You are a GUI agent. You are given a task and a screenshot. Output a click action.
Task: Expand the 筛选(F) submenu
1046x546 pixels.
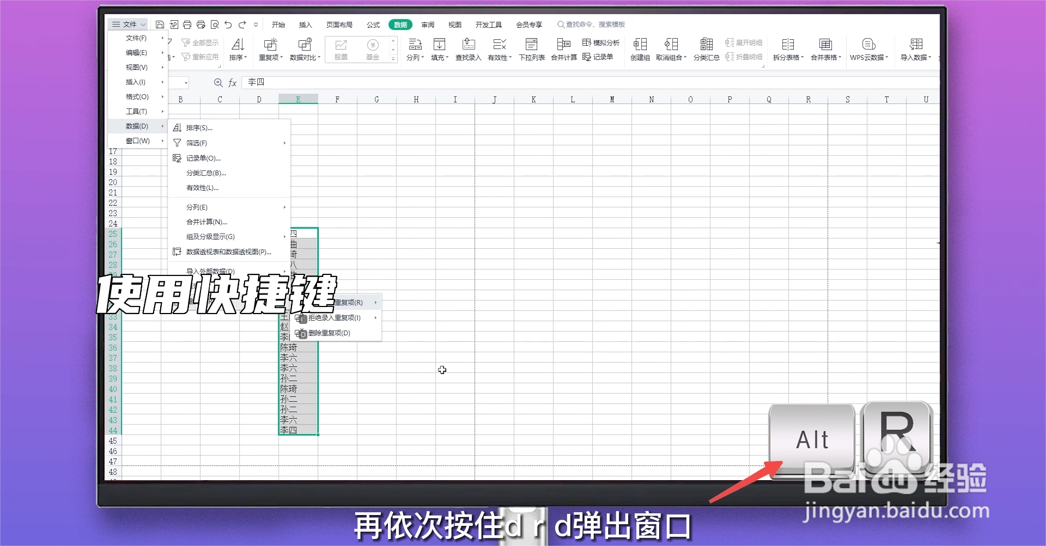click(x=284, y=143)
